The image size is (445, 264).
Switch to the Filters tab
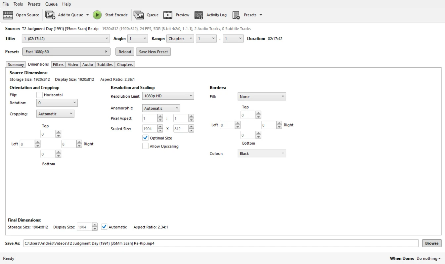click(x=58, y=65)
